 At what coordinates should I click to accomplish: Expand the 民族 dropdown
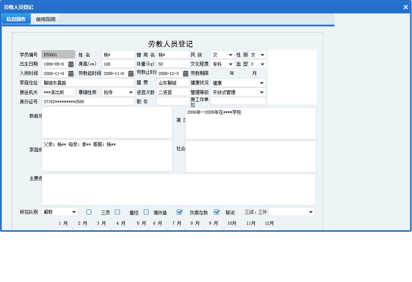[230, 55]
